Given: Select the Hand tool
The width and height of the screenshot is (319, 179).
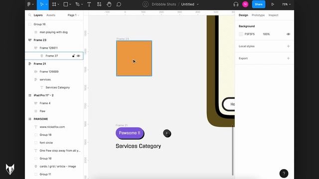Looking at the screenshot, I should tap(109, 4).
